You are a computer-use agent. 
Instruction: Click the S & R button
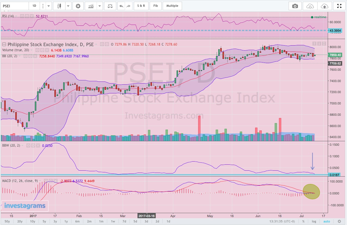tap(141, 6)
